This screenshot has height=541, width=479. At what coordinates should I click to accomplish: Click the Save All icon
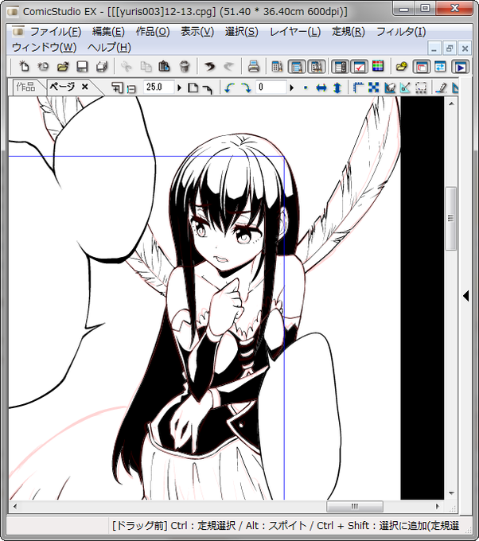click(x=102, y=66)
